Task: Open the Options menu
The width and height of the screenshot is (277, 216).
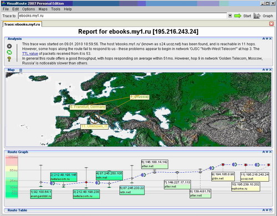Action: [28, 9]
